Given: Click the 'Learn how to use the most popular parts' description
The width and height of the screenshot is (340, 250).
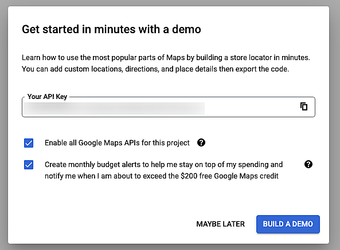Looking at the screenshot, I should pos(166,63).
